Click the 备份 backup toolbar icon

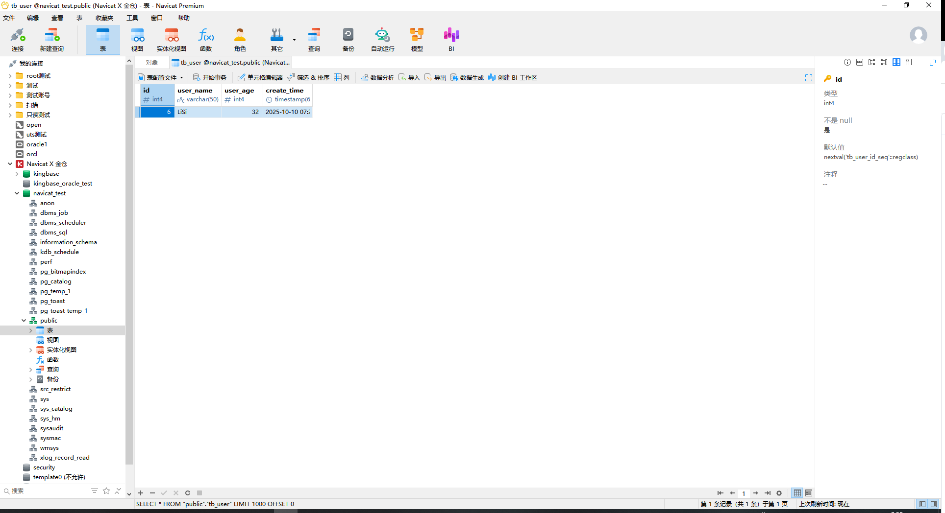[348, 40]
